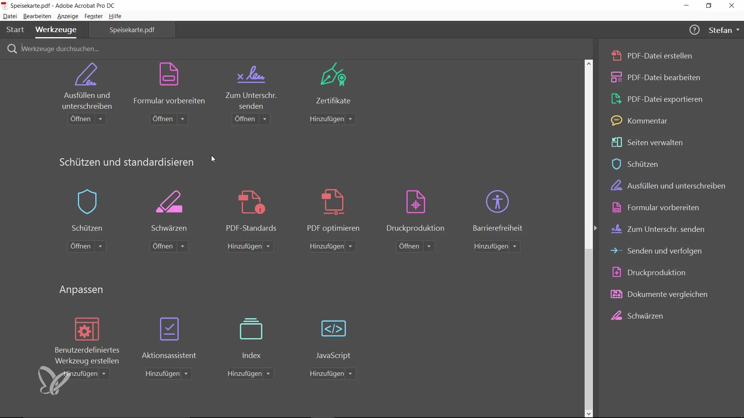The height and width of the screenshot is (418, 744).
Task: Click Hinzufügen under Aktionsassistent
Action: tap(163, 374)
